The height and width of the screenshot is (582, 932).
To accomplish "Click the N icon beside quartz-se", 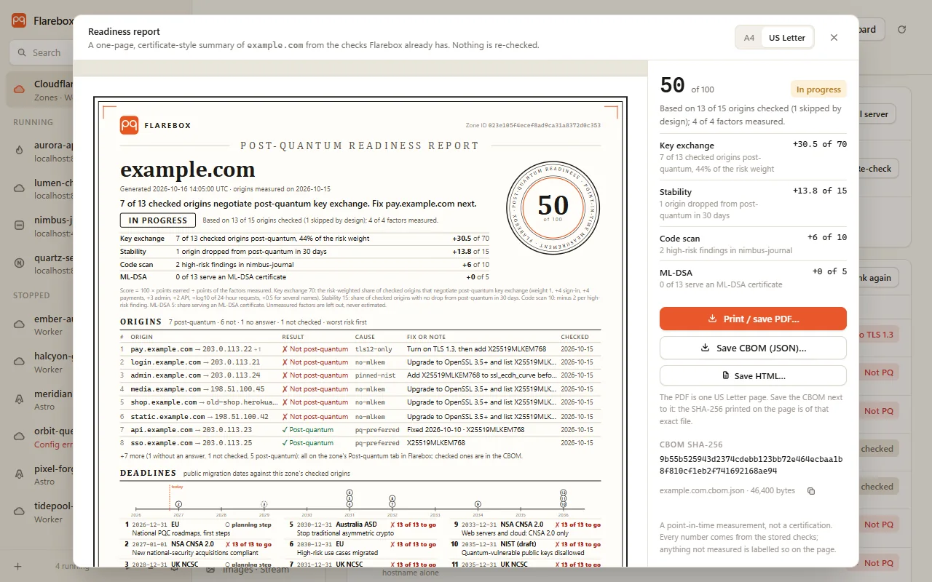I will pyautogui.click(x=20, y=263).
